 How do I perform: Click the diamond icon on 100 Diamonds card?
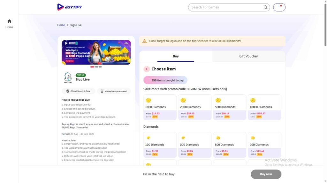148,138
